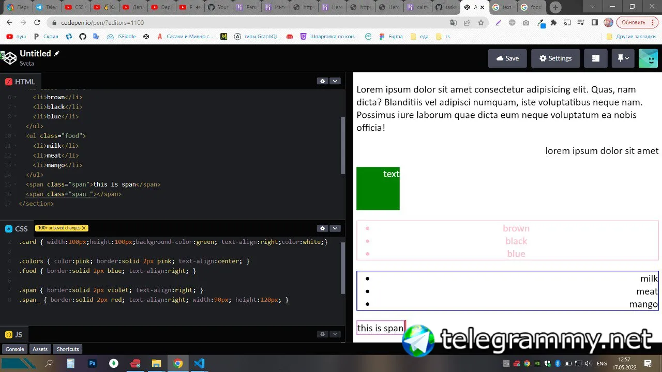Screen dimensions: 662x372
Task: Select the CSS editor panel tab
Action: (x=17, y=229)
